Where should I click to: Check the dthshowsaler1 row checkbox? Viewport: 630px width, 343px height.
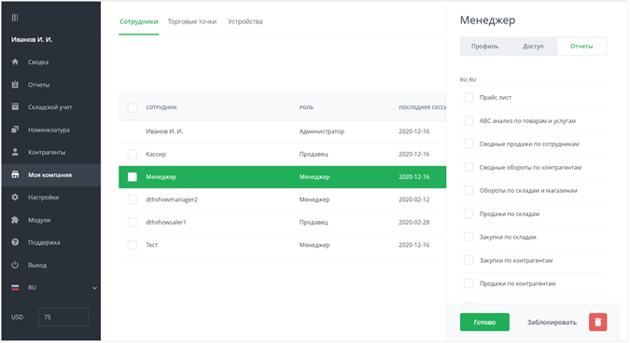click(x=133, y=222)
